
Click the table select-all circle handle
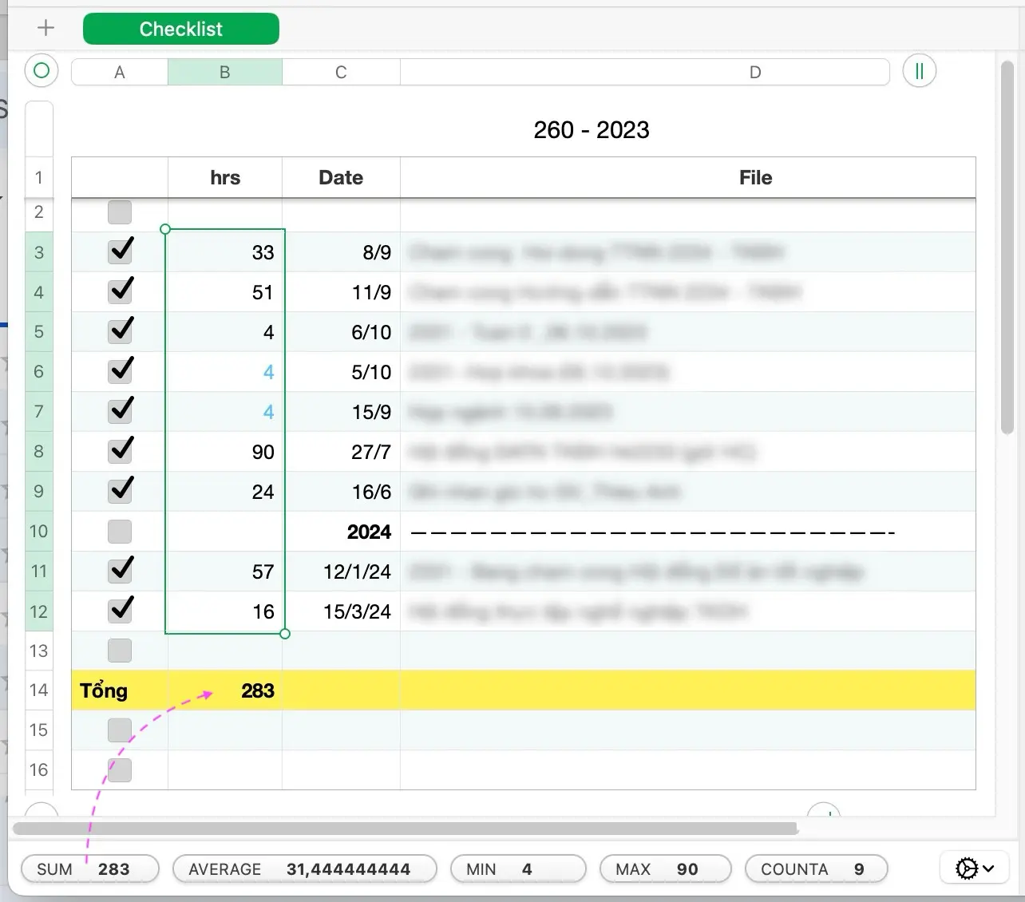(42, 71)
